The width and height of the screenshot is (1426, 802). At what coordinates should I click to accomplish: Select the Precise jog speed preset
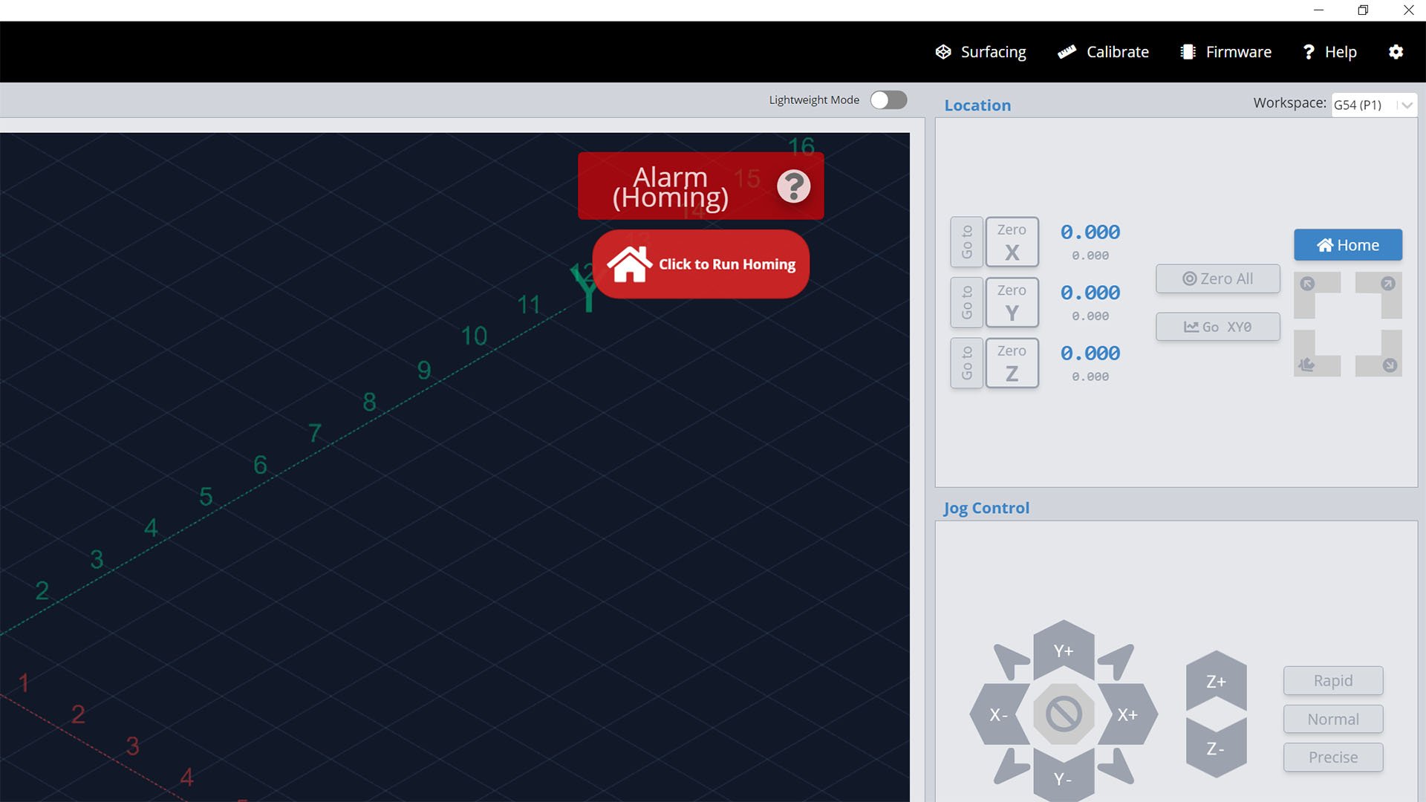point(1332,757)
